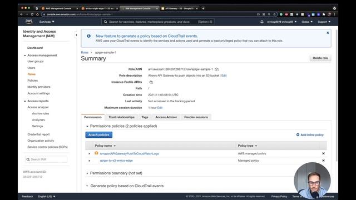This screenshot has width=356, height=200.
Task: Click the browser forward arrow
Action: pos(27,14)
